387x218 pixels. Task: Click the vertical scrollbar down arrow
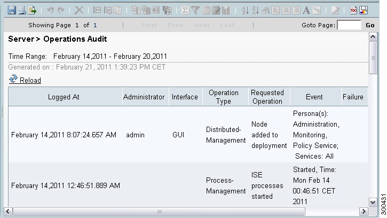[373, 202]
